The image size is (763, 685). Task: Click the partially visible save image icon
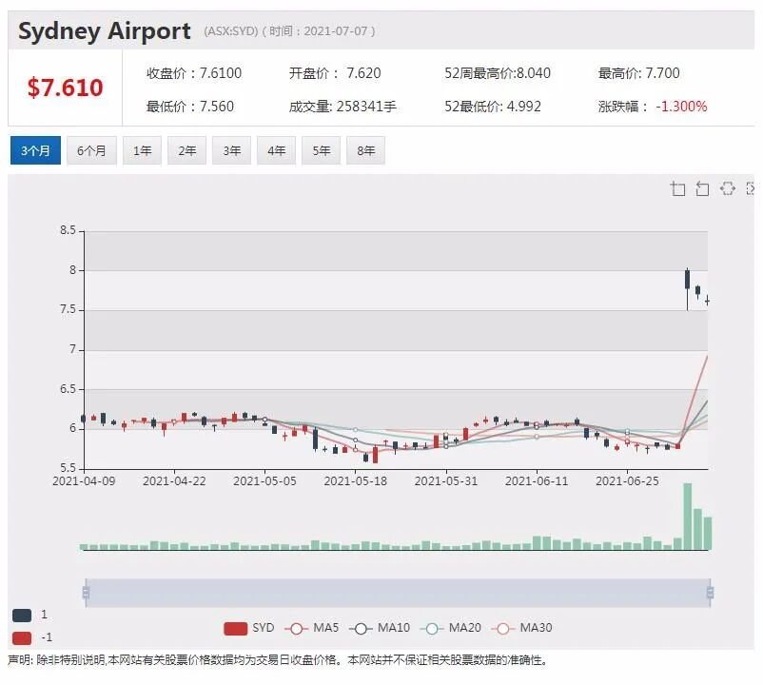tap(751, 188)
